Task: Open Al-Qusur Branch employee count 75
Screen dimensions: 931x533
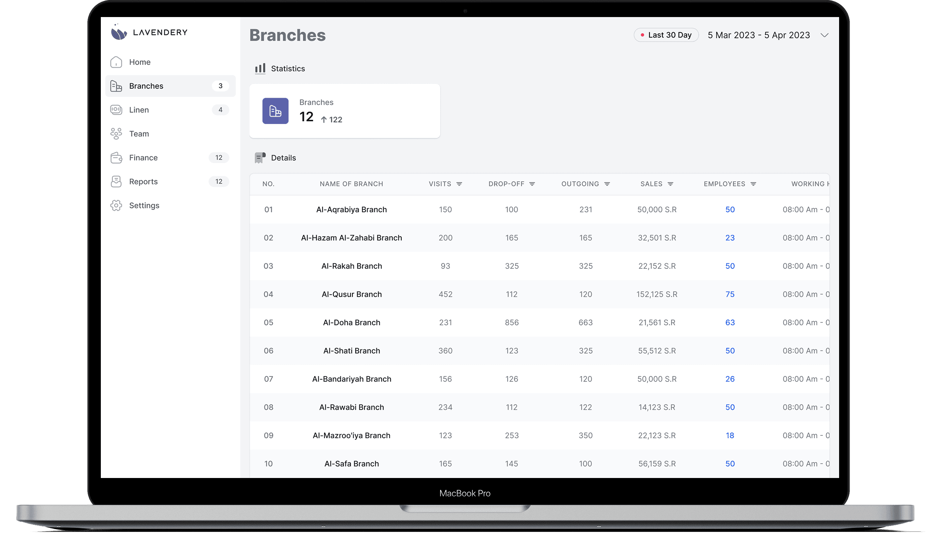Action: coord(730,294)
